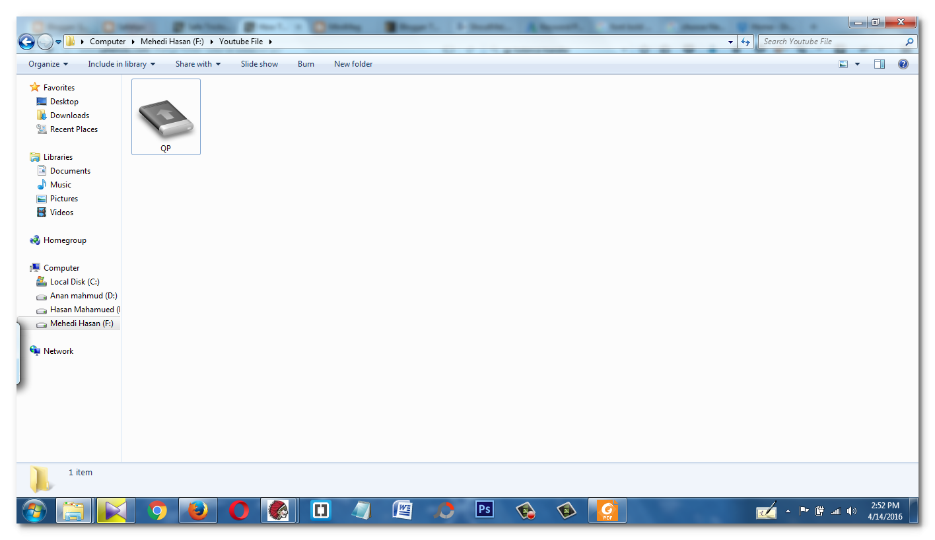Select the QP file thumbnail

click(166, 117)
